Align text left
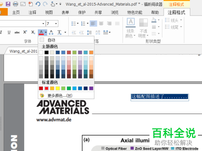The width and height of the screenshot is (202, 151). click(x=93, y=23)
